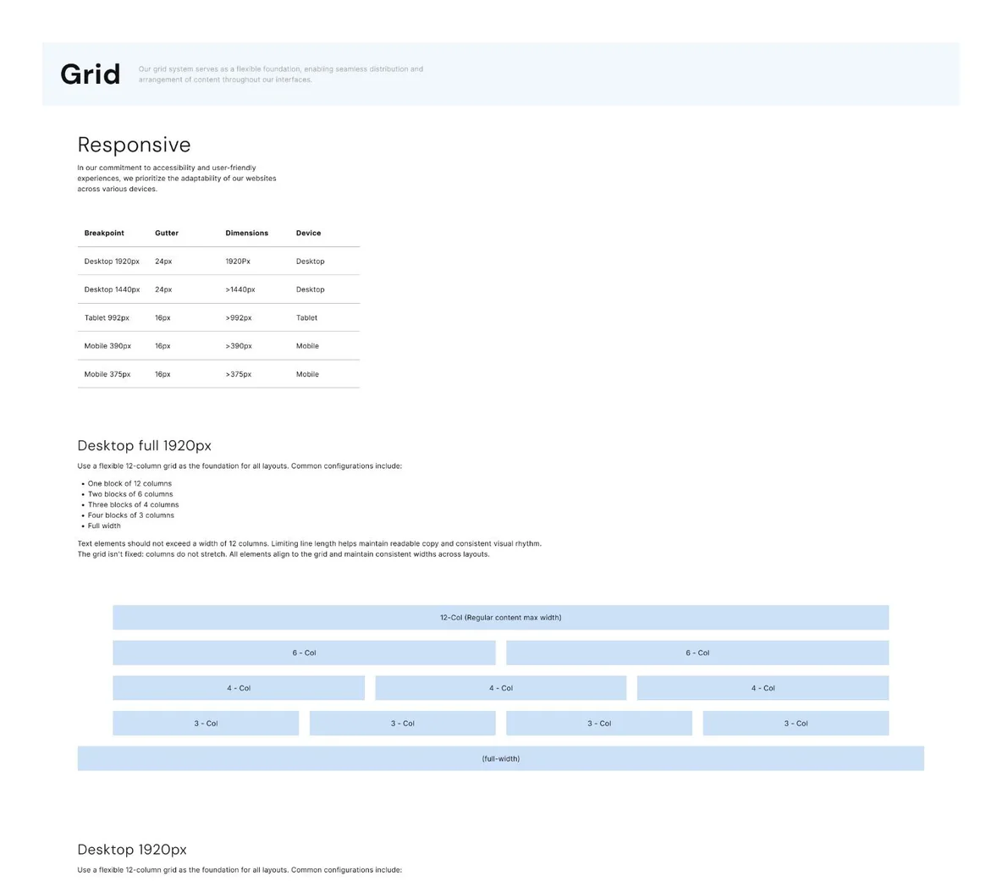Click the Gutter column header
The height and width of the screenshot is (881, 1002).
pyautogui.click(x=167, y=234)
